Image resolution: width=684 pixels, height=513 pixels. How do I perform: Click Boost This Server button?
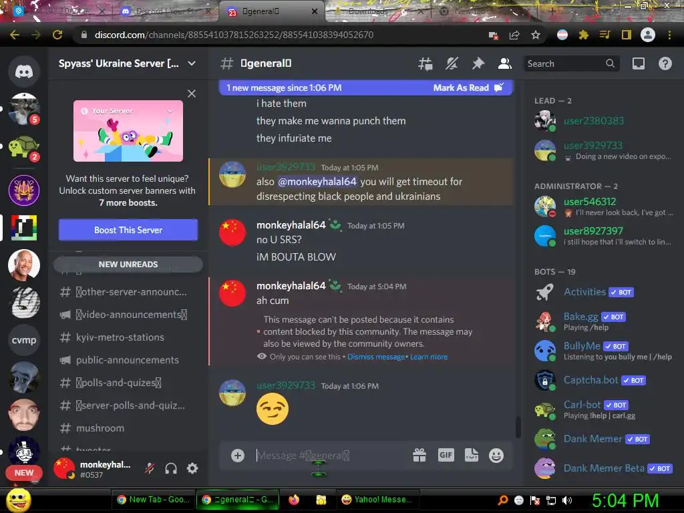coord(128,230)
